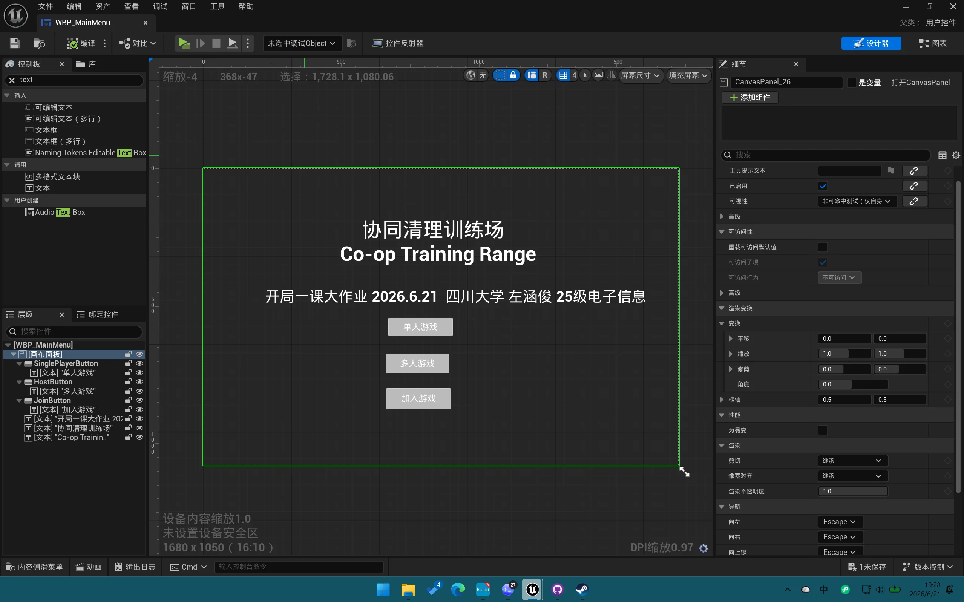This screenshot has width=964, height=602.
Task: Collapse the SinglePlayerButton tree node
Action: (x=19, y=363)
